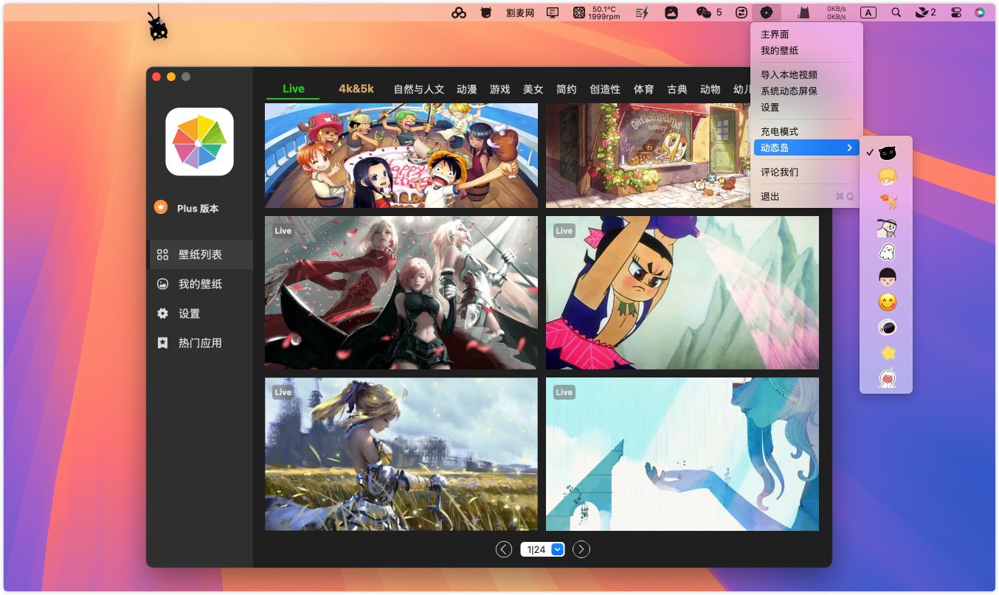This screenshot has height=595, width=999.
Task: Pick the white ghost island character
Action: coord(887,252)
